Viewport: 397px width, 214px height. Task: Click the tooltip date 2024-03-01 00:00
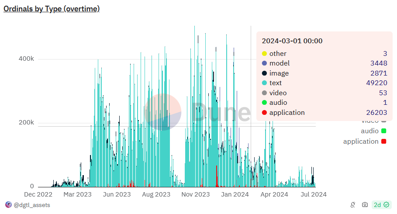[292, 41]
